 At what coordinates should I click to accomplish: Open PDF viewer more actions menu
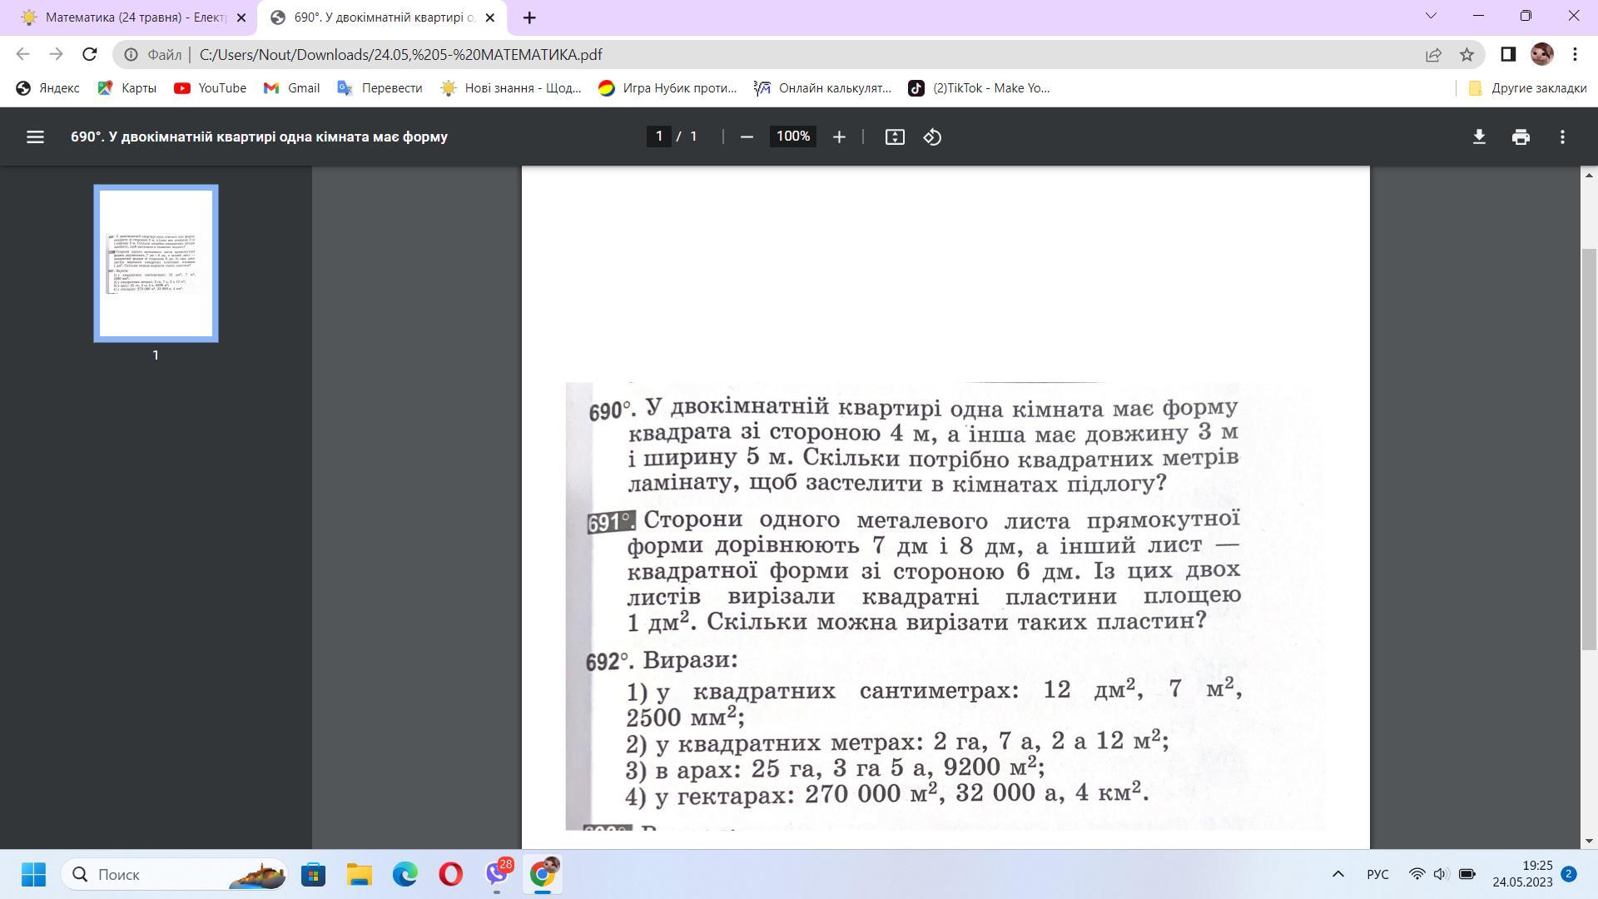click(1562, 137)
